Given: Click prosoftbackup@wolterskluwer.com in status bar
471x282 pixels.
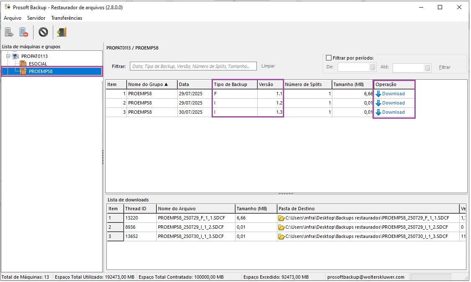Looking at the screenshot, I should point(365,277).
